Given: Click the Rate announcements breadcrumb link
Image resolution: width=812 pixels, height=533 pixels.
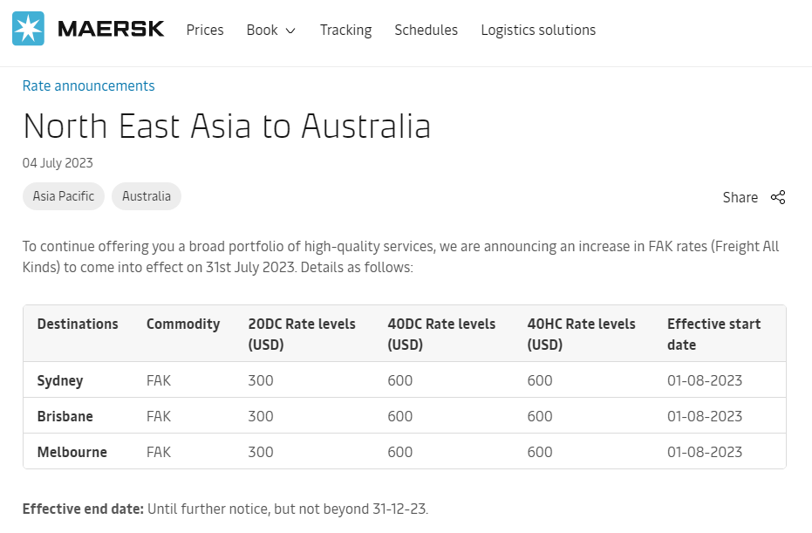Looking at the screenshot, I should click(x=89, y=85).
